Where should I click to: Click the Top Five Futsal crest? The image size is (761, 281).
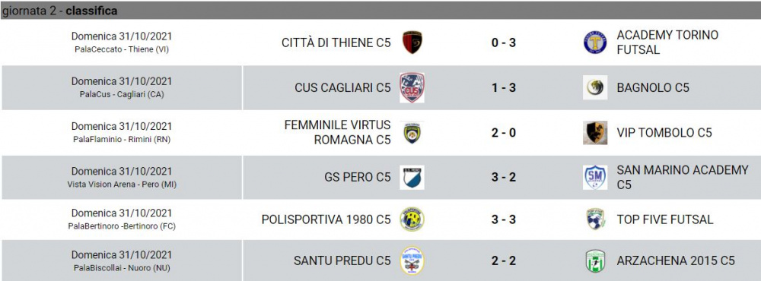595,219
